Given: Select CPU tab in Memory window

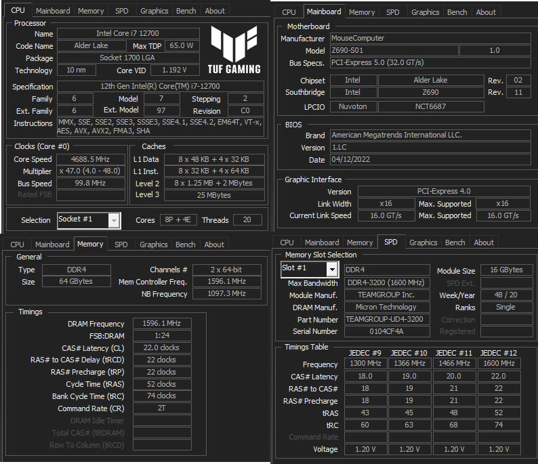Looking at the screenshot, I should point(17,245).
